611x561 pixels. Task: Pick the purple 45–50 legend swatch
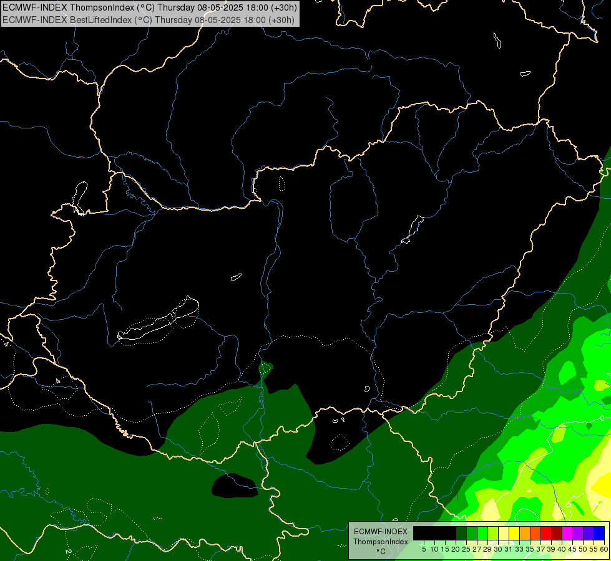578,534
